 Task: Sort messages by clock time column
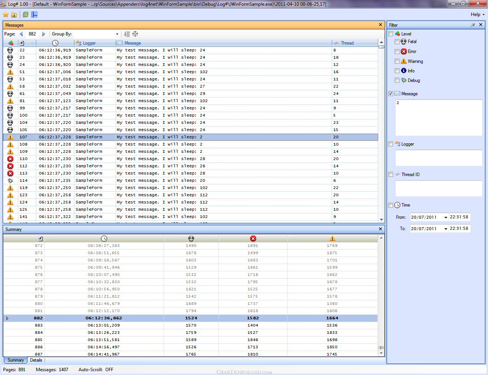coord(55,43)
